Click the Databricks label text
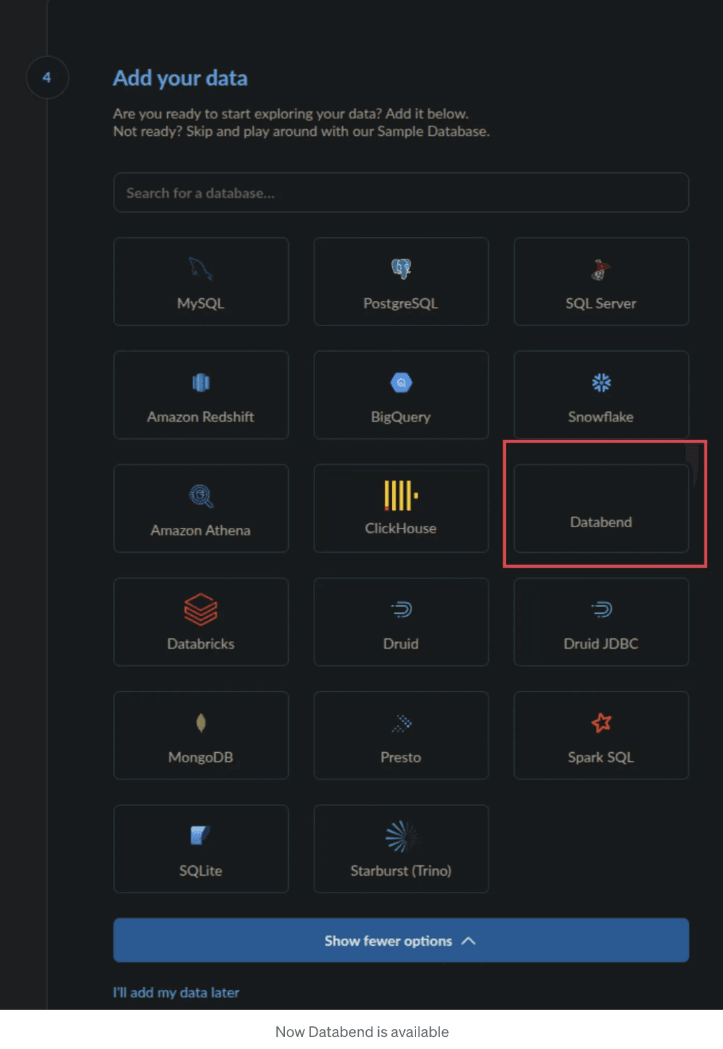The height and width of the screenshot is (1049, 723). (200, 644)
